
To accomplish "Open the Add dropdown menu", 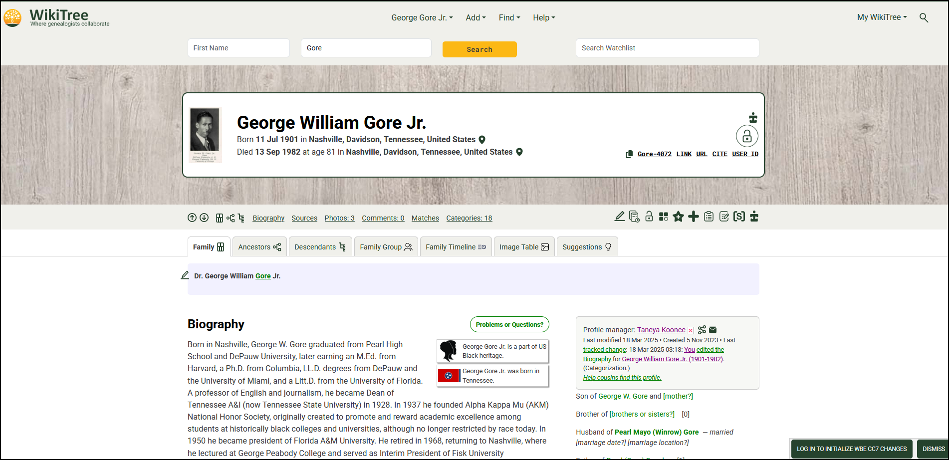I will click(x=475, y=17).
